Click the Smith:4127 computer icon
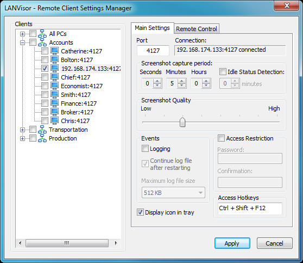The width and height of the screenshot is (303, 263). [54, 95]
